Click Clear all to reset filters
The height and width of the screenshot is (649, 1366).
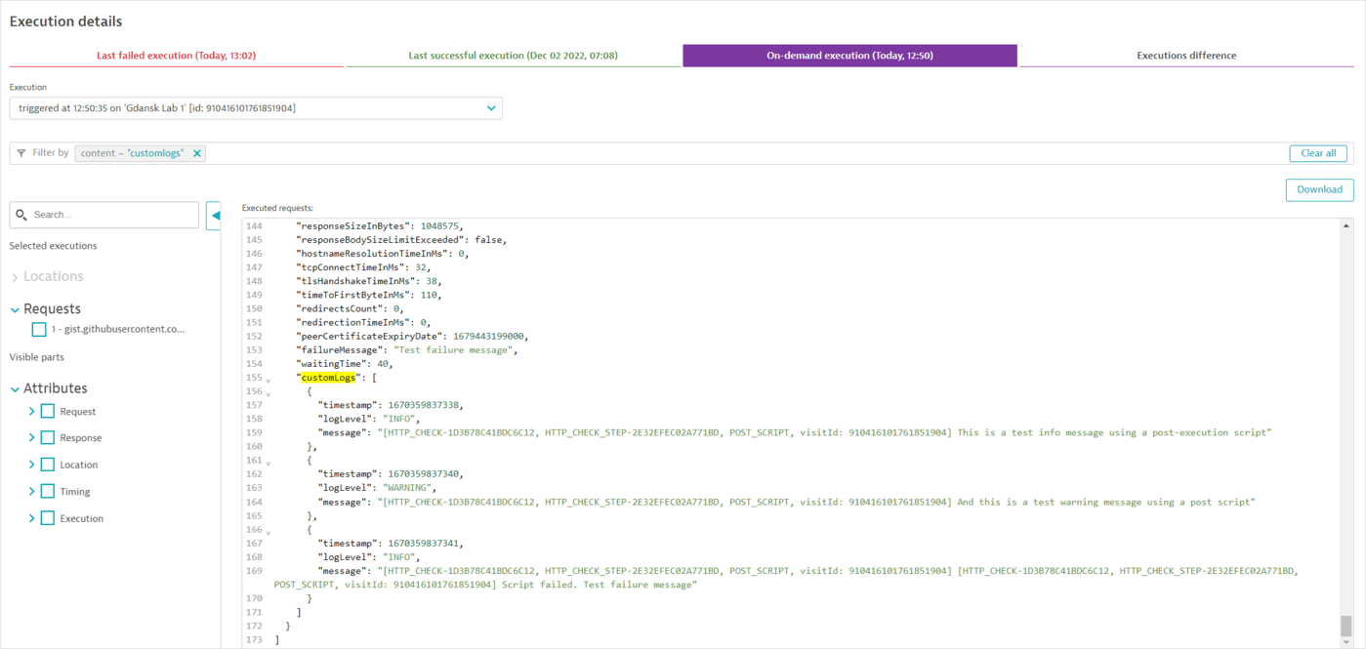(1317, 153)
